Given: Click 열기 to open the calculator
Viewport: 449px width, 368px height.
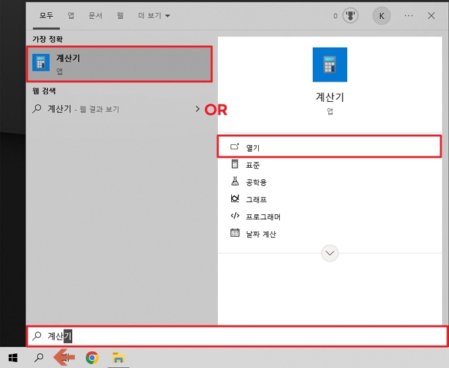Looking at the screenshot, I should tap(329, 147).
